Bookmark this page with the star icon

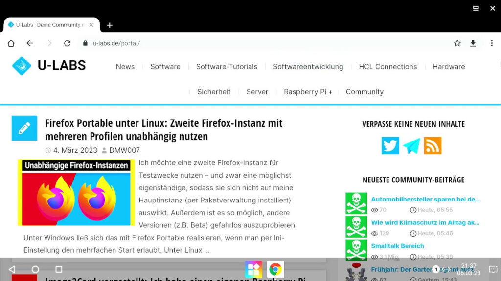[457, 43]
